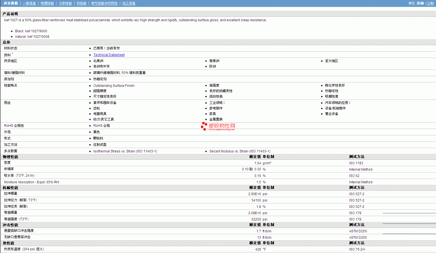Click the natural: Ixef 1027/0008 bullet

(x=32, y=37)
